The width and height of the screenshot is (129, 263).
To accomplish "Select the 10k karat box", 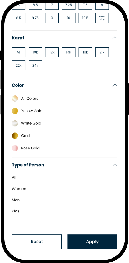I will tap(35, 52).
